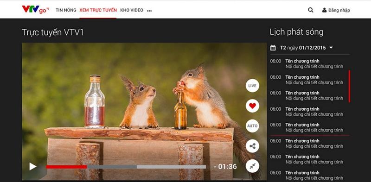Select the XEM TRỰC TUYẾN tab

(98, 10)
